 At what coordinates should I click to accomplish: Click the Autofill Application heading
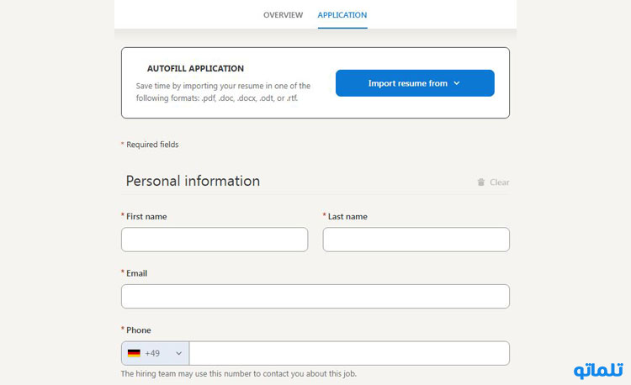pos(195,69)
